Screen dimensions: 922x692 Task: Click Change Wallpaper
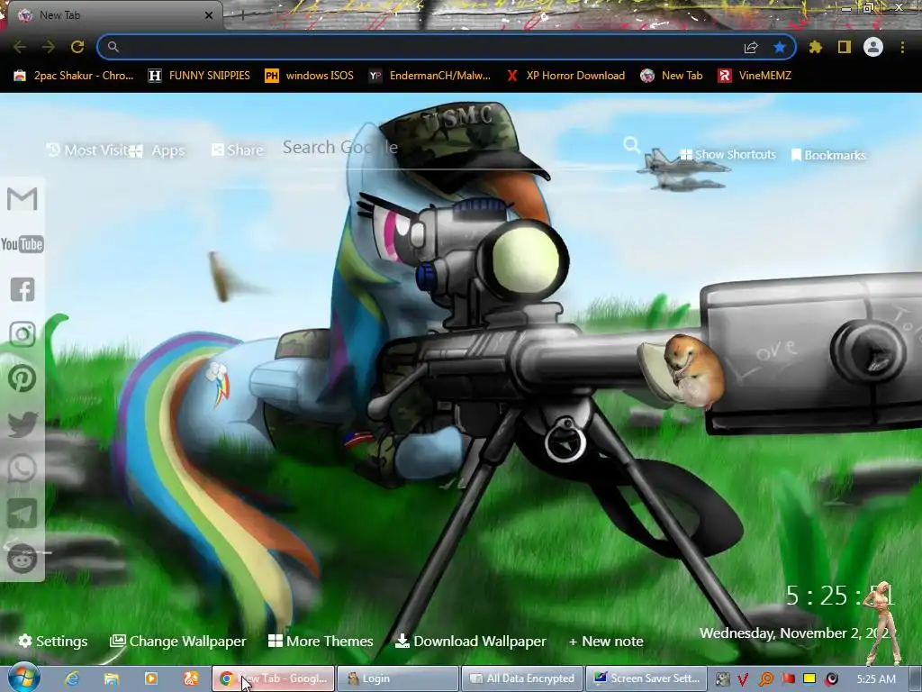(x=177, y=641)
